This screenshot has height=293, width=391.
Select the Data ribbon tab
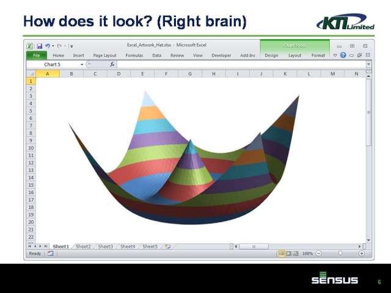pyautogui.click(x=157, y=56)
